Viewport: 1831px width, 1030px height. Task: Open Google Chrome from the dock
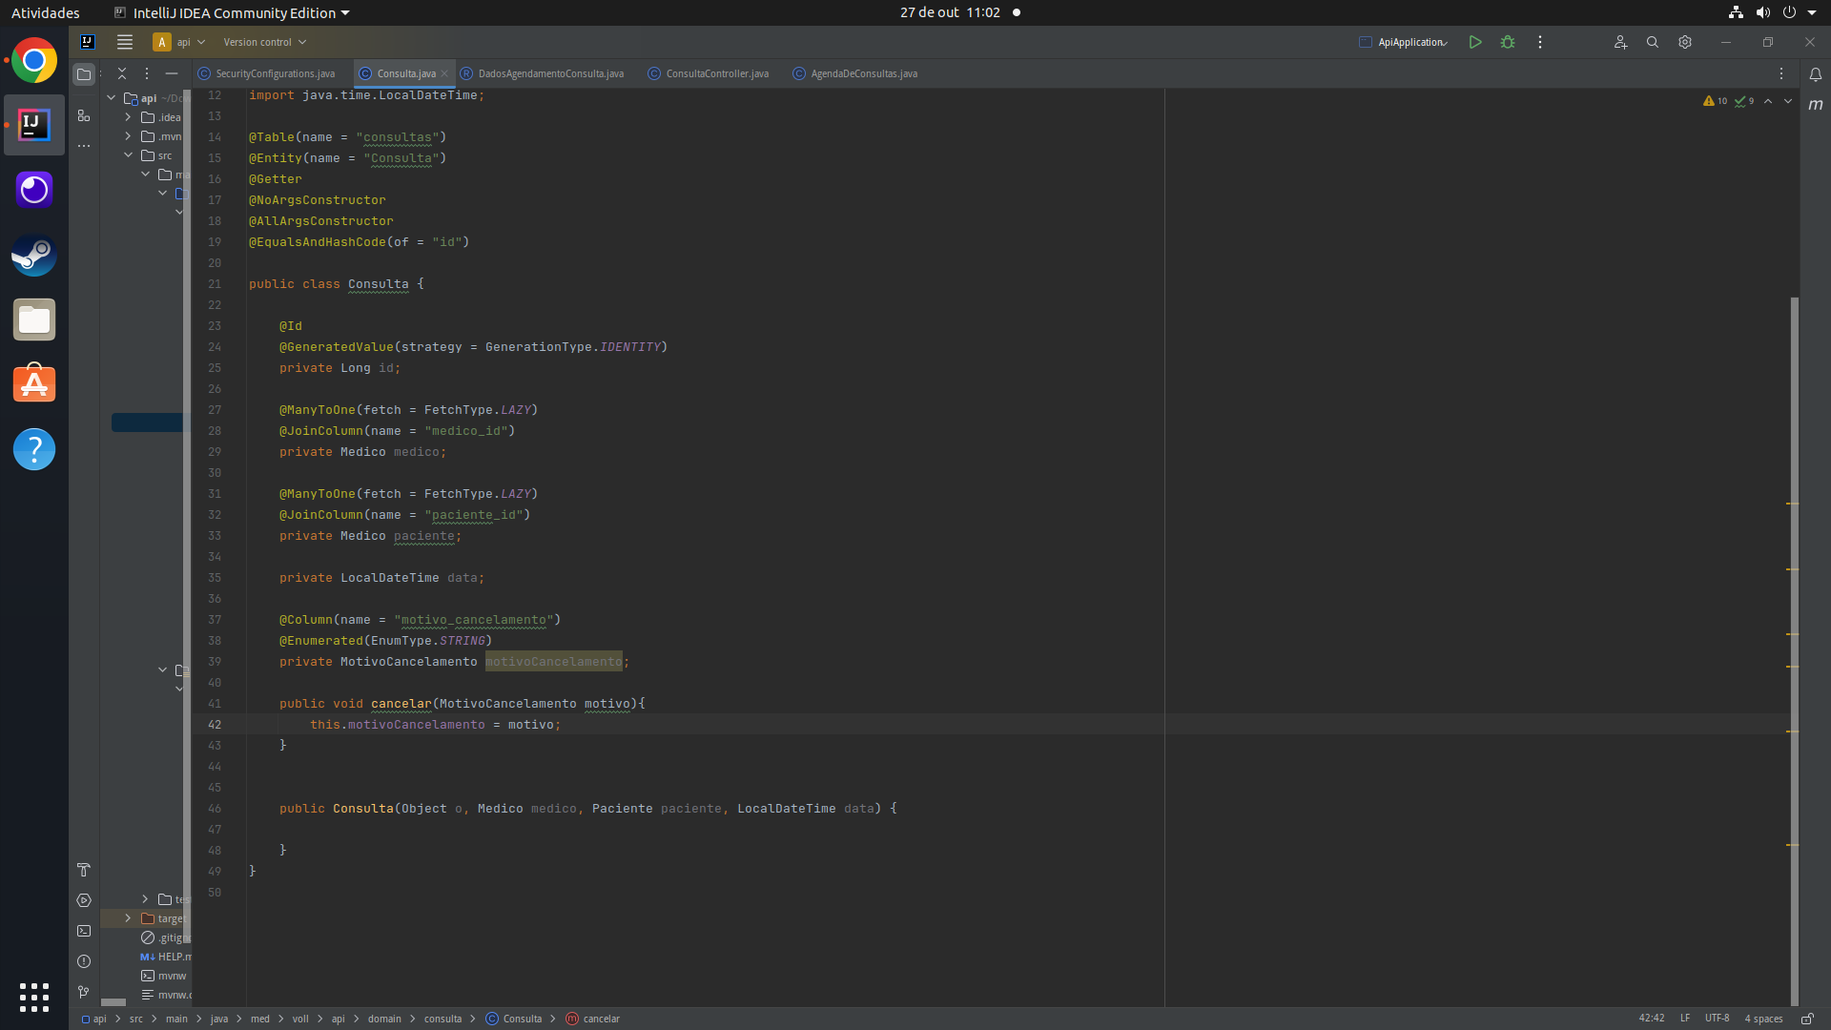tap(34, 61)
